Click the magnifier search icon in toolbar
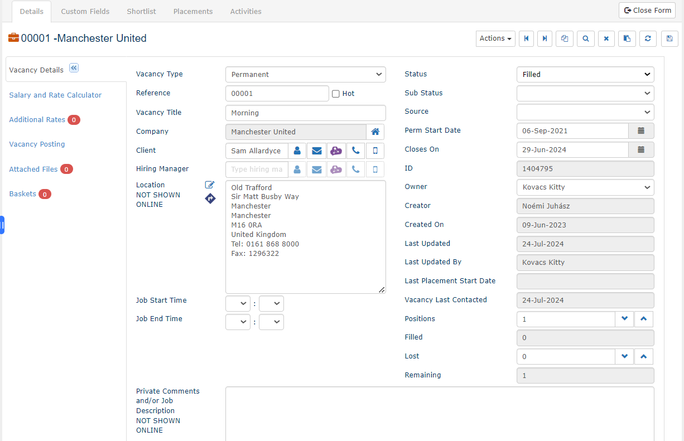This screenshot has width=684, height=441. click(x=586, y=38)
